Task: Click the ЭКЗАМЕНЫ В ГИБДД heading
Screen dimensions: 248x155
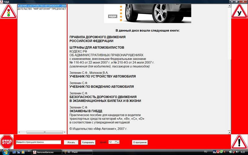Action: point(86,111)
